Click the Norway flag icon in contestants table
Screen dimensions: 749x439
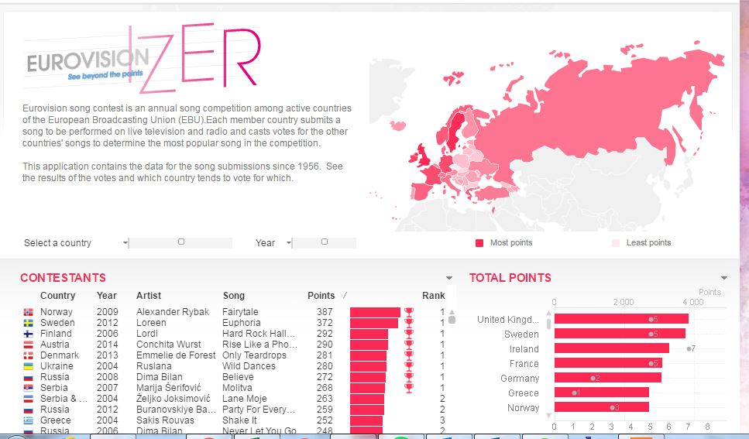[28, 312]
